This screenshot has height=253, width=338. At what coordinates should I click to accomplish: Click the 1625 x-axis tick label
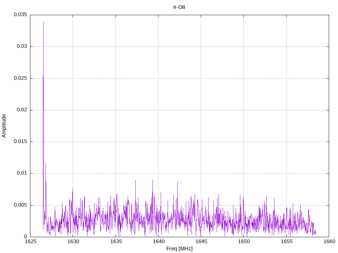[30, 242]
